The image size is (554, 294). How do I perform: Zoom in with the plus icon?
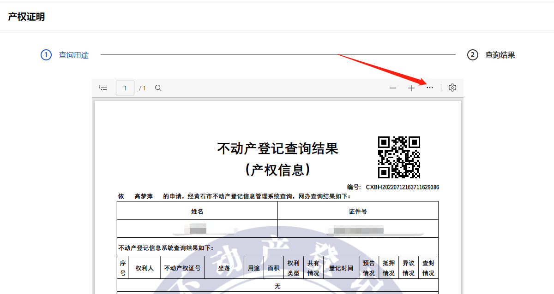[x=411, y=88]
